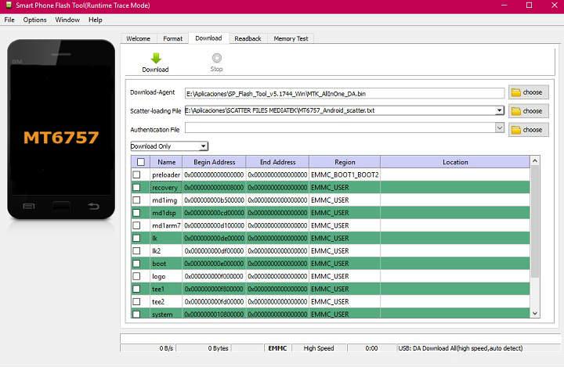
Task: Check the lk partition checkbox
Action: 136,238
